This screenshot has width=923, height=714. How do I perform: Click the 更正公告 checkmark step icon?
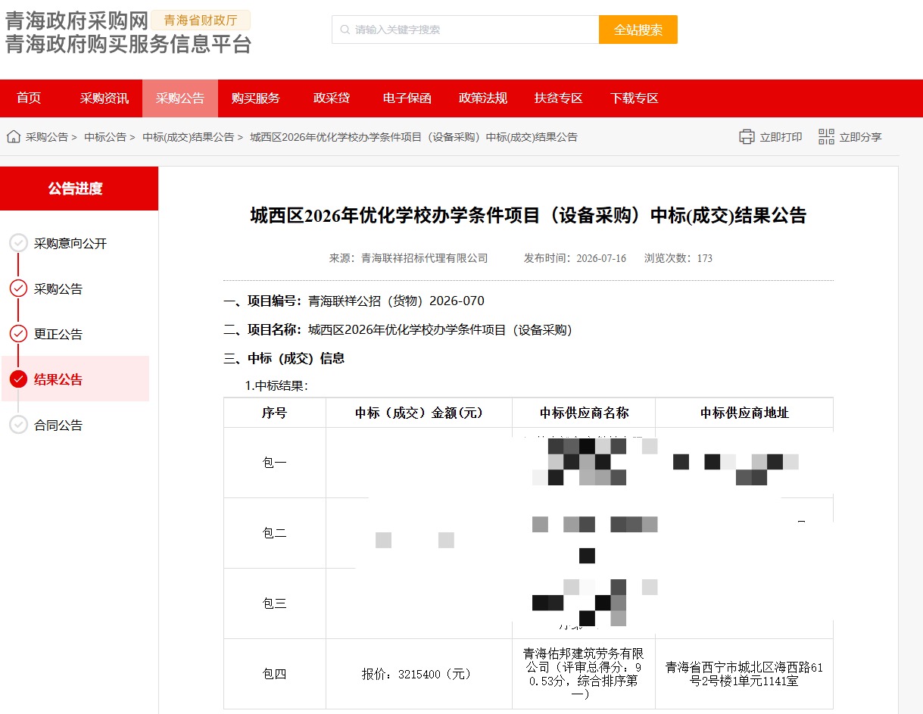[18, 334]
